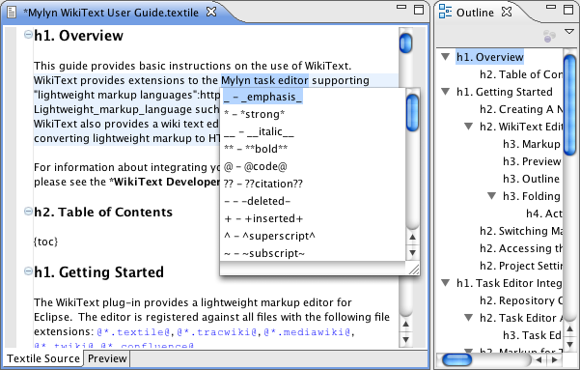Click the {toc} text in the editor
The height and width of the screenshot is (370, 580).
(46, 242)
